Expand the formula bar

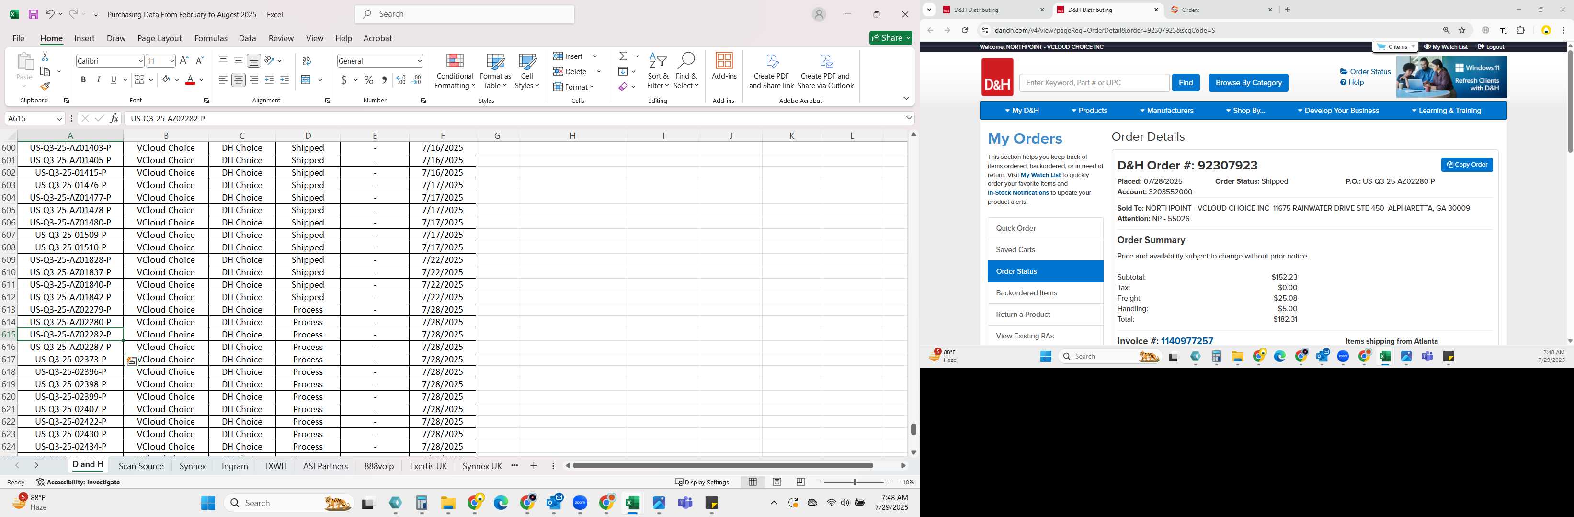click(x=909, y=118)
